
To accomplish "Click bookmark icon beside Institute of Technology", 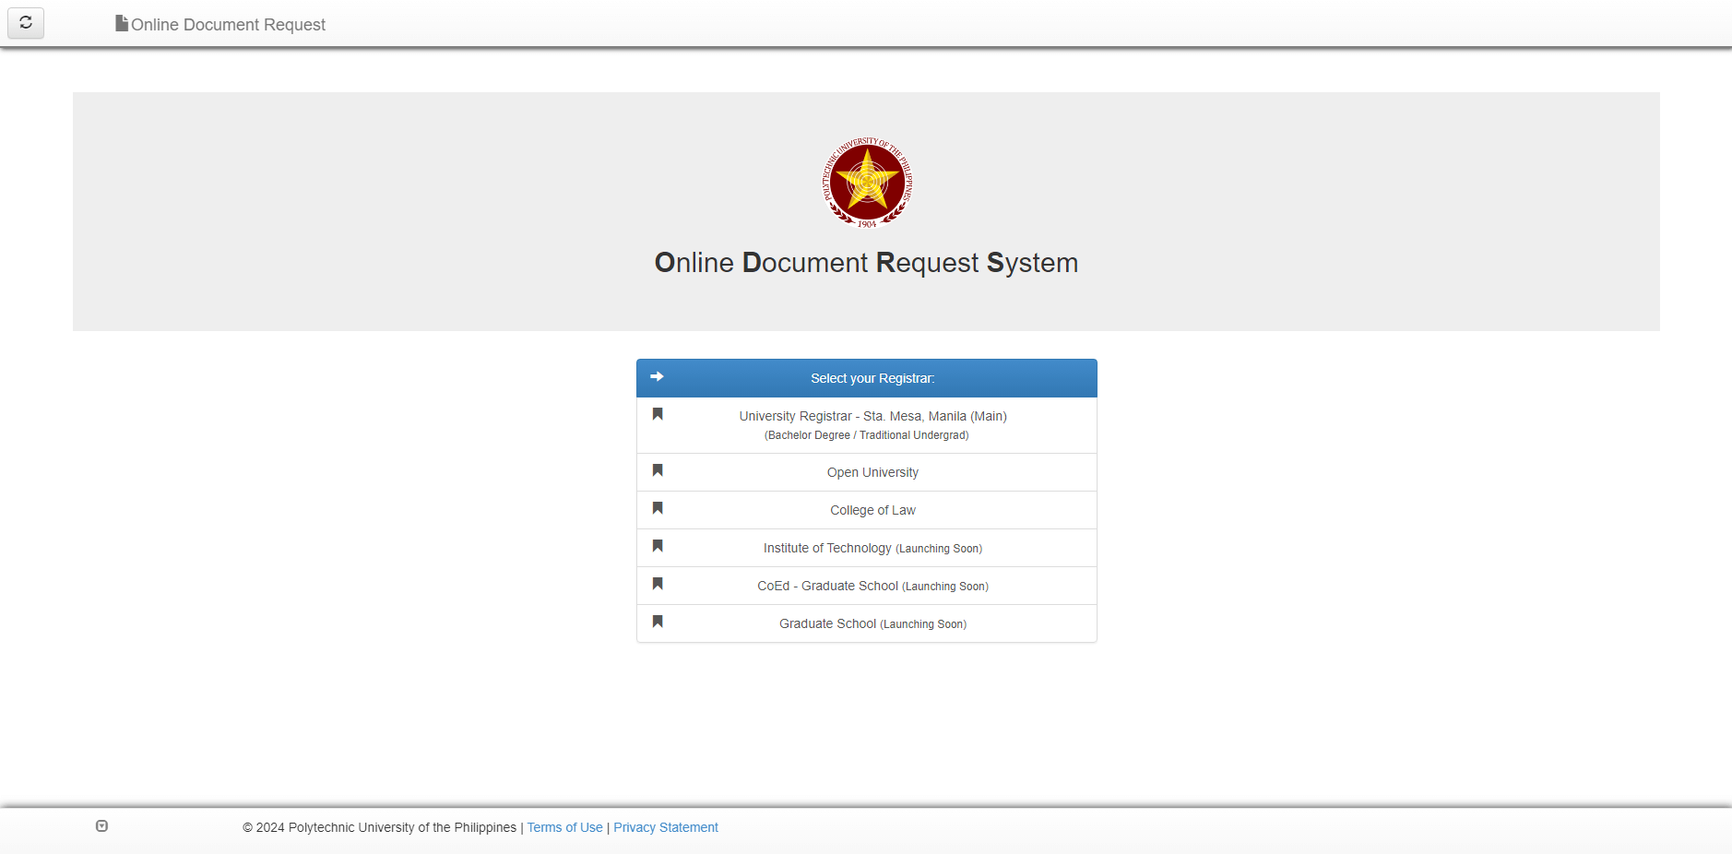I will (x=658, y=546).
